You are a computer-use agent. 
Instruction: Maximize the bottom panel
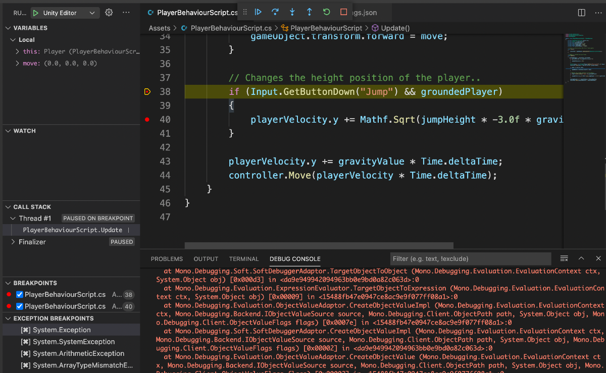pyautogui.click(x=581, y=258)
